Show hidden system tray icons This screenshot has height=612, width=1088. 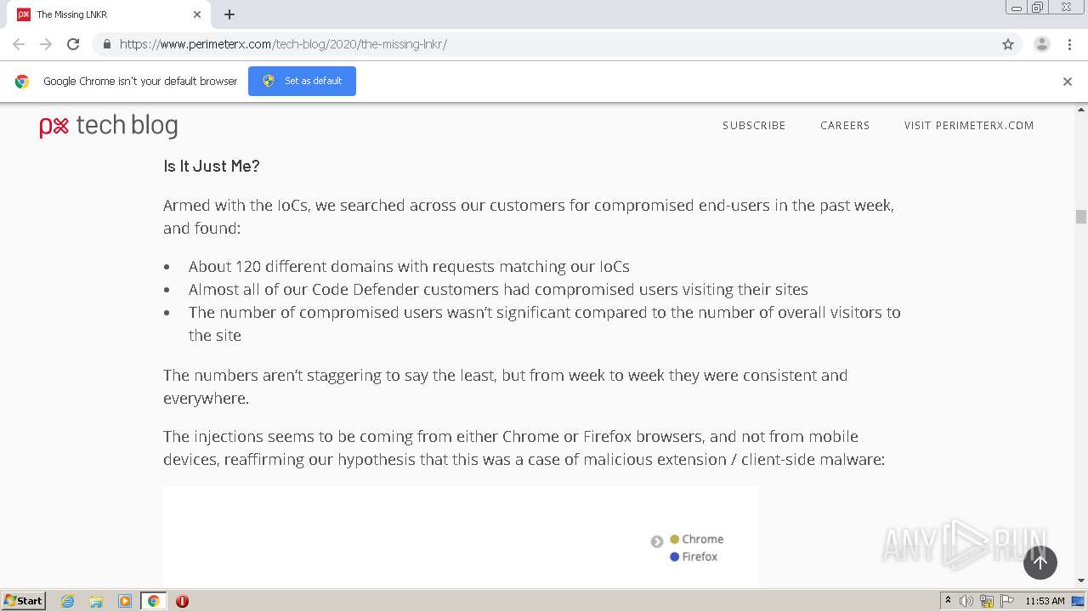[948, 601]
